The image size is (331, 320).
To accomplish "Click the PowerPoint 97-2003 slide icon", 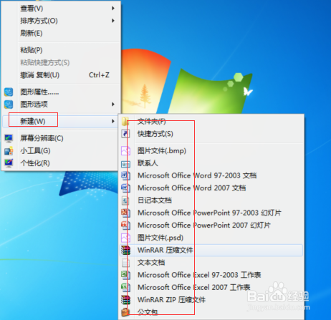I will point(125,213).
